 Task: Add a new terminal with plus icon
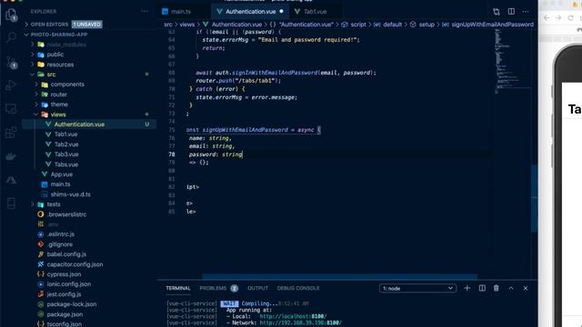tap(467, 288)
